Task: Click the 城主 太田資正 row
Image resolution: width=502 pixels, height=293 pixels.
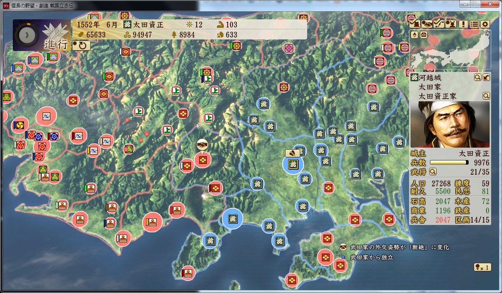Action: [450, 154]
